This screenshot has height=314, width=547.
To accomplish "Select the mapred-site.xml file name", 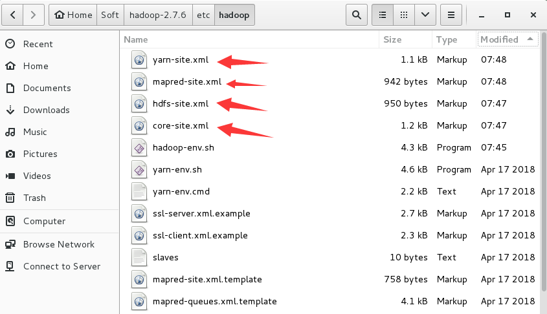I will click(187, 81).
